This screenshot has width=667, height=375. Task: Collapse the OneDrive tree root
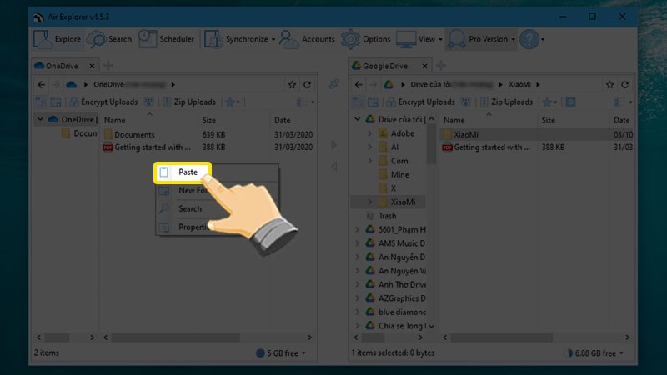[40, 119]
